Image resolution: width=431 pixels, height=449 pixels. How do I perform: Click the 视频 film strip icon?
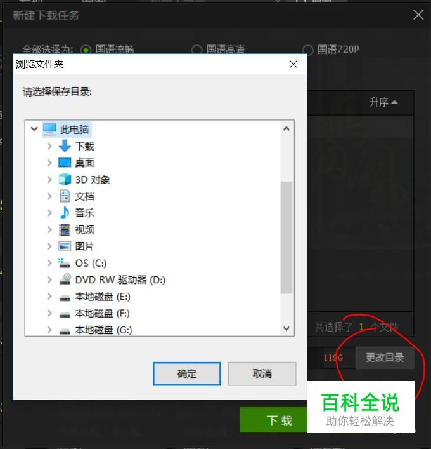click(x=65, y=230)
